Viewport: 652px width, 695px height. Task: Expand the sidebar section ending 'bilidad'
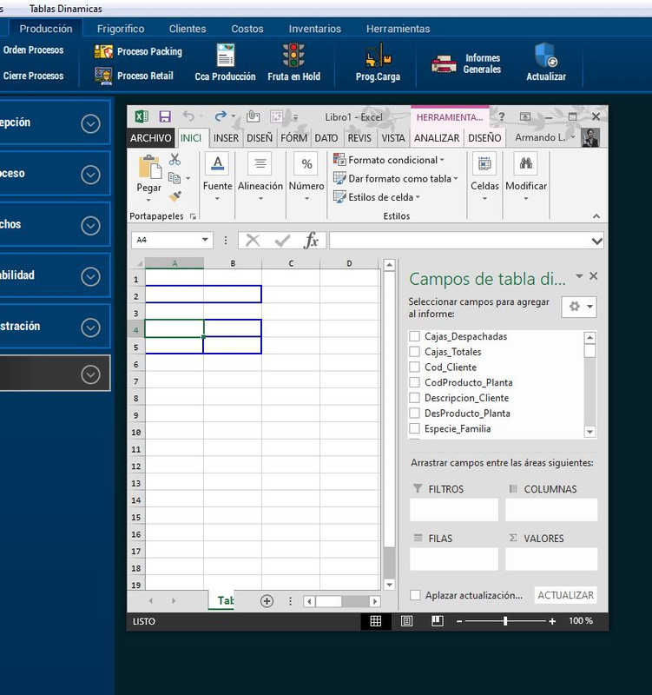coord(91,276)
